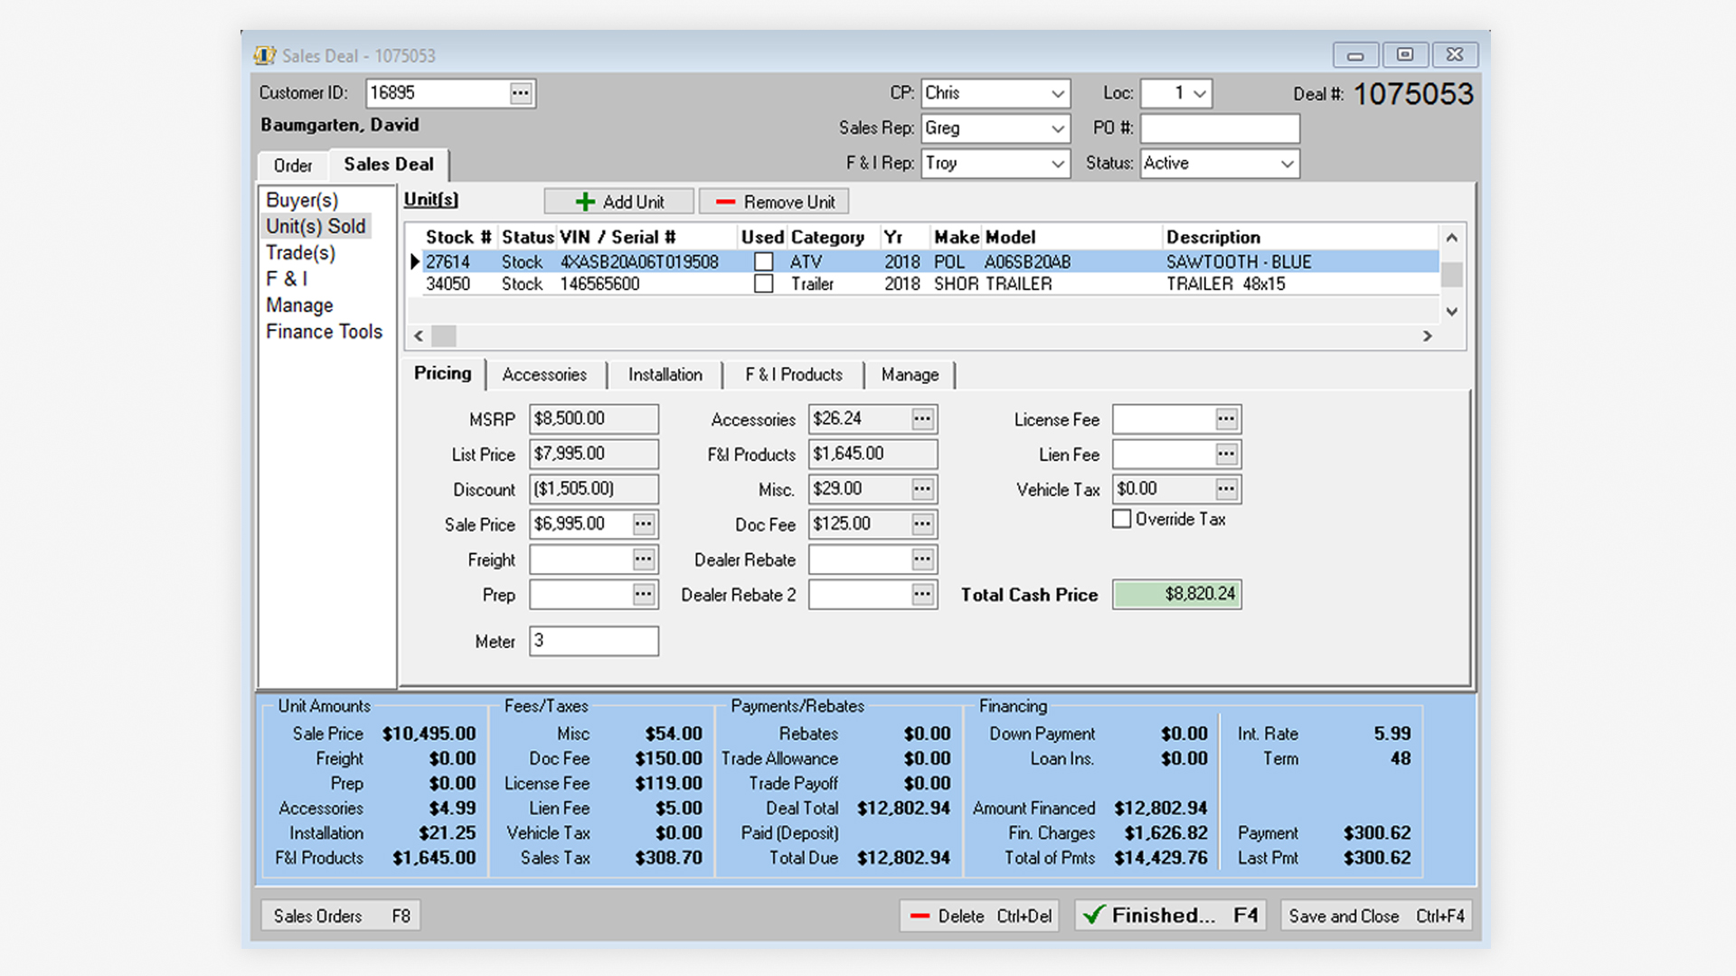Open the License Fee ellipsis lookup
The image size is (1736, 976).
[x=1226, y=418]
